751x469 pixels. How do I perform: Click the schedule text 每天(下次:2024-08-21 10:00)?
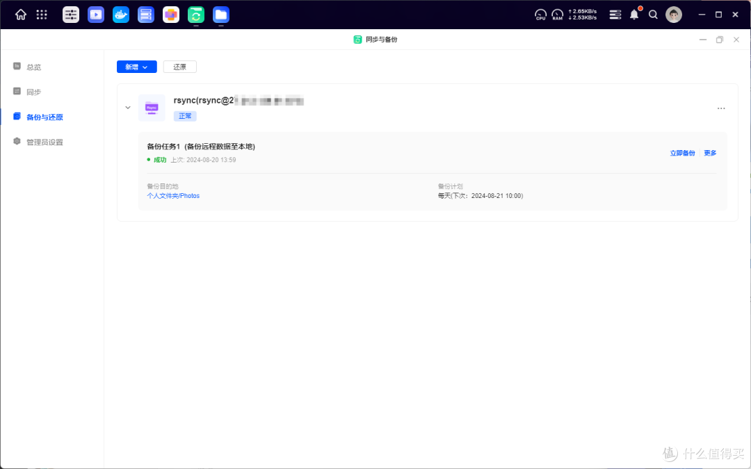[481, 196]
